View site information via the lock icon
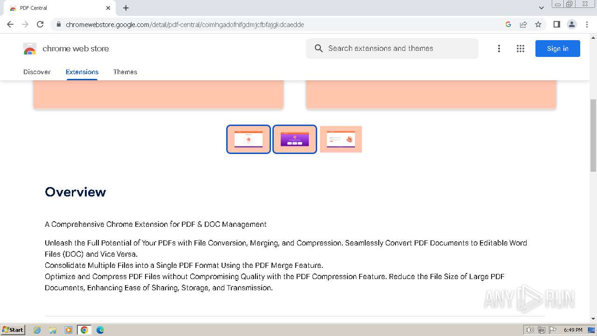Viewport: 597px width, 336px height. [59, 24]
